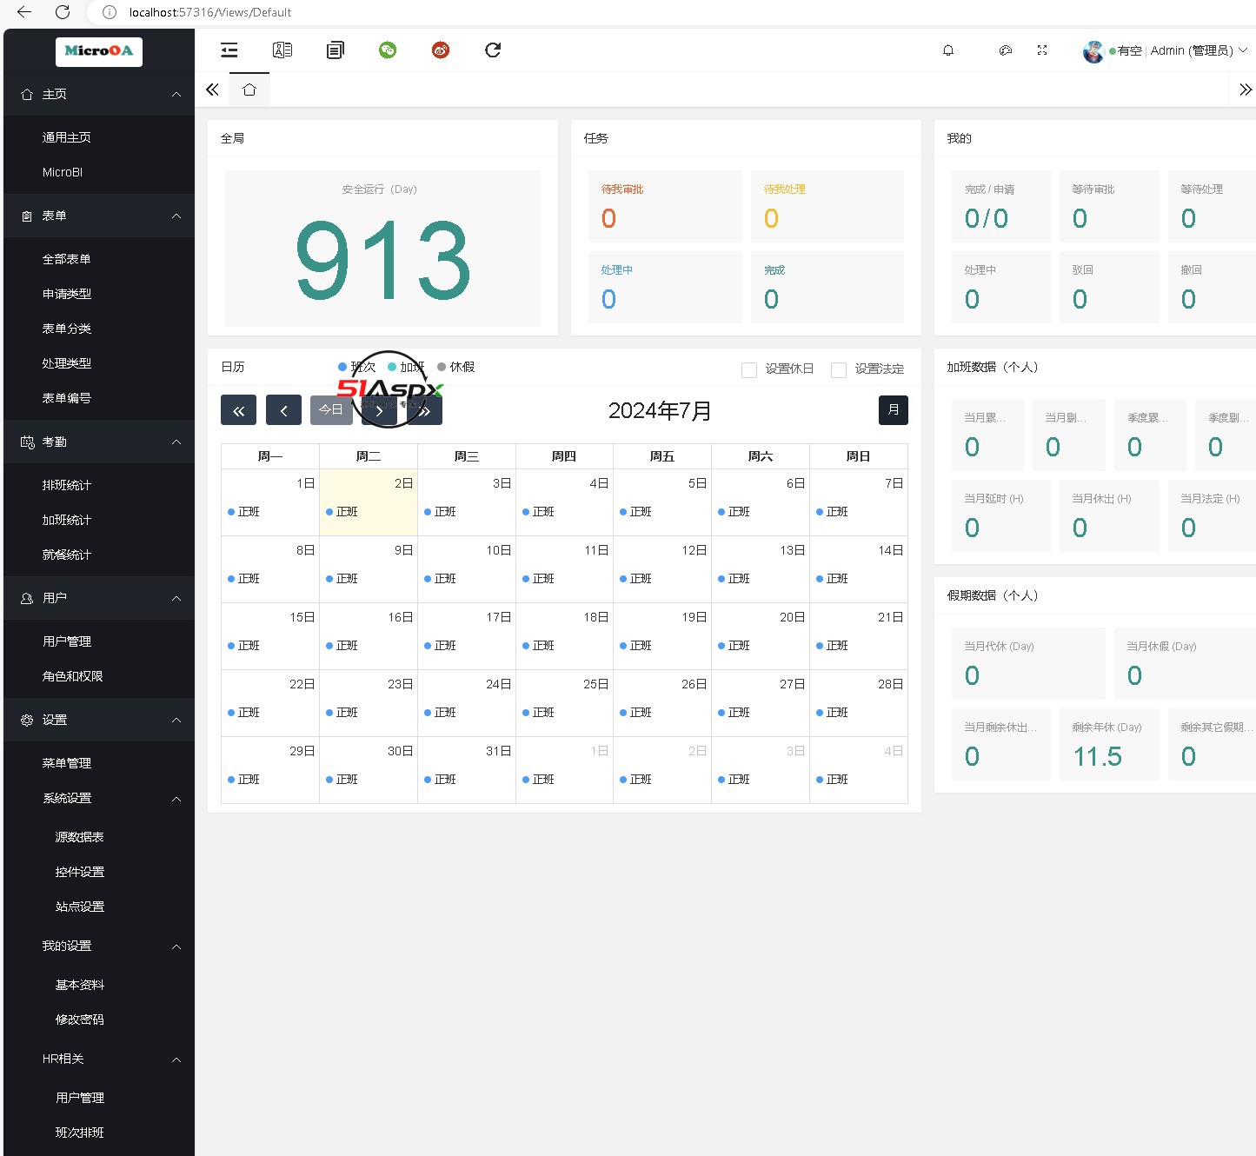Image resolution: width=1256 pixels, height=1156 pixels.
Task: Refresh the page using the toolbar reload icon
Action: point(493,50)
